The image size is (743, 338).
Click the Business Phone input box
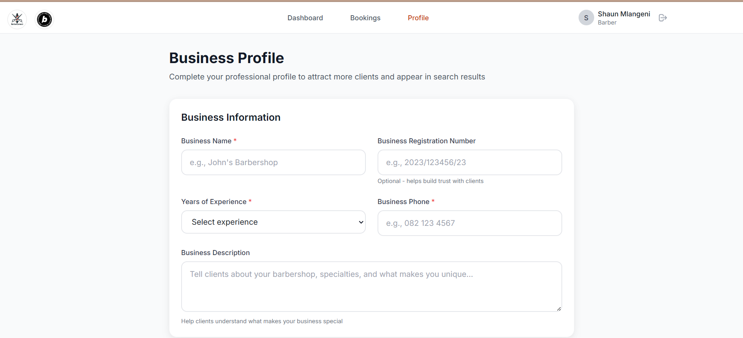click(x=469, y=223)
